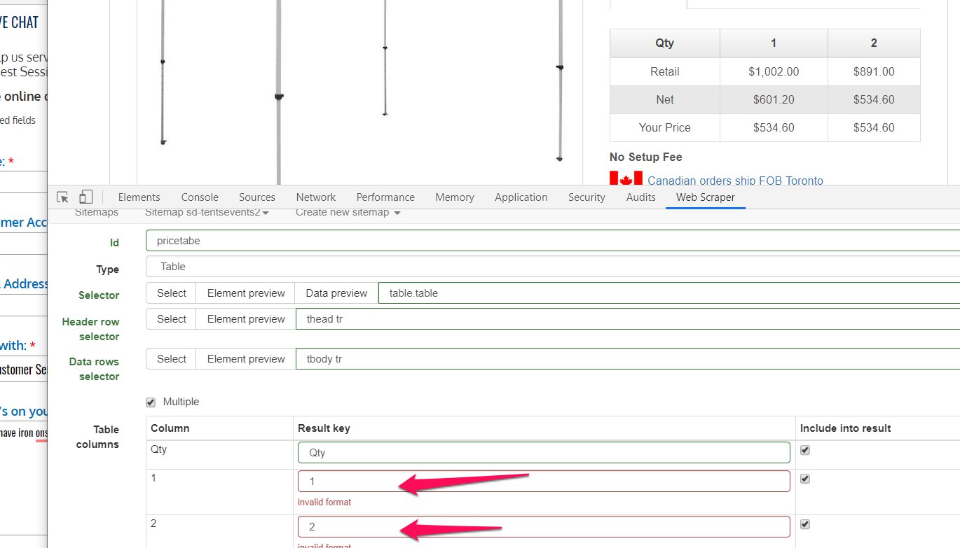Toggle Include into result for column 2
960x548 pixels.
(x=805, y=524)
